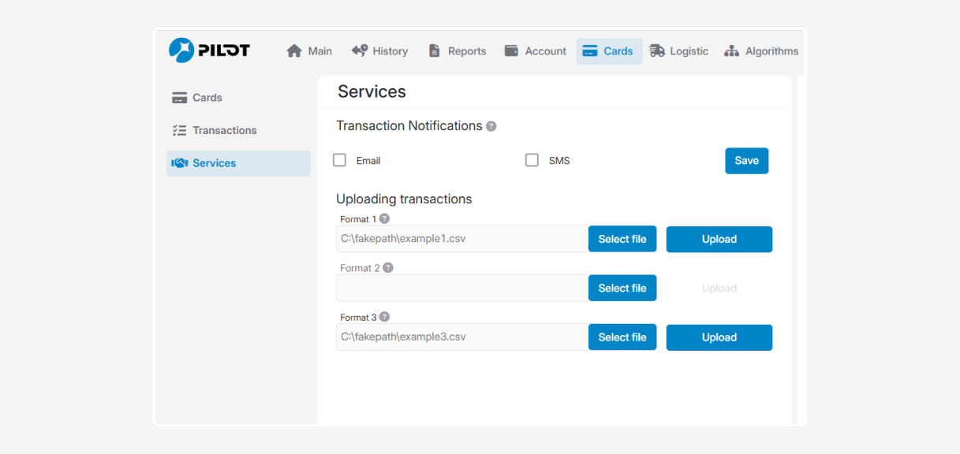Click the Format 3 file path field
Screen dimensions: 960x454
pos(461,337)
